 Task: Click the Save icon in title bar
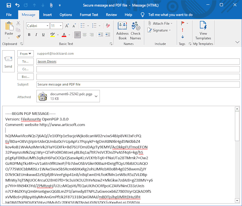point(9,5)
